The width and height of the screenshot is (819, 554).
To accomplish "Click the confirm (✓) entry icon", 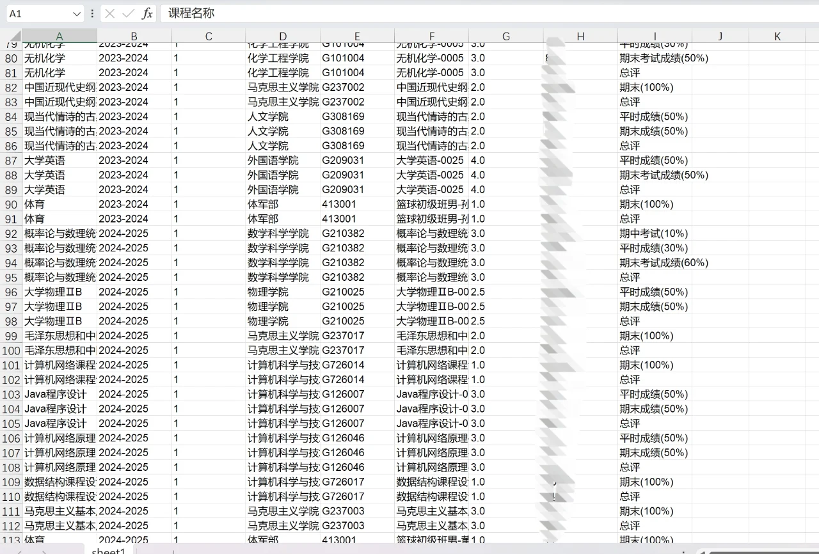I will [129, 13].
